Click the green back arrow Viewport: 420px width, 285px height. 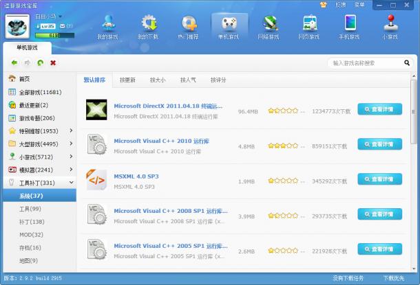tap(14, 62)
